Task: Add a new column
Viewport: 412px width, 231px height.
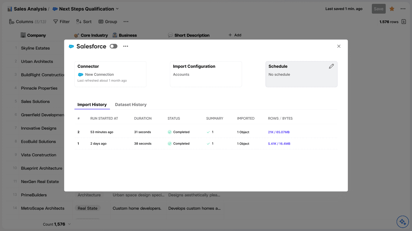Action: (x=235, y=35)
